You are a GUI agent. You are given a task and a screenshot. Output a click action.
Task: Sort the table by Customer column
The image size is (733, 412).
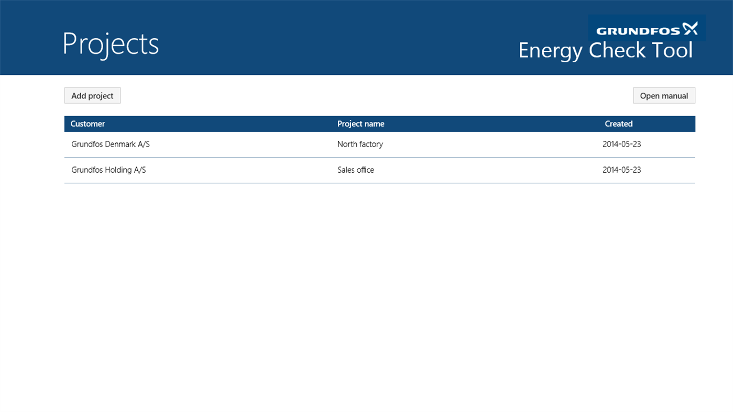point(87,124)
